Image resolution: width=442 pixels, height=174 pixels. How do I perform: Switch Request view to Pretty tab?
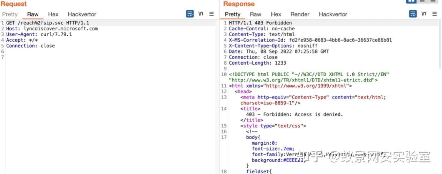click(10, 14)
